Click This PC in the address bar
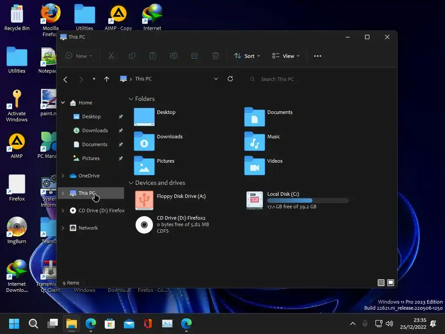 (143, 79)
